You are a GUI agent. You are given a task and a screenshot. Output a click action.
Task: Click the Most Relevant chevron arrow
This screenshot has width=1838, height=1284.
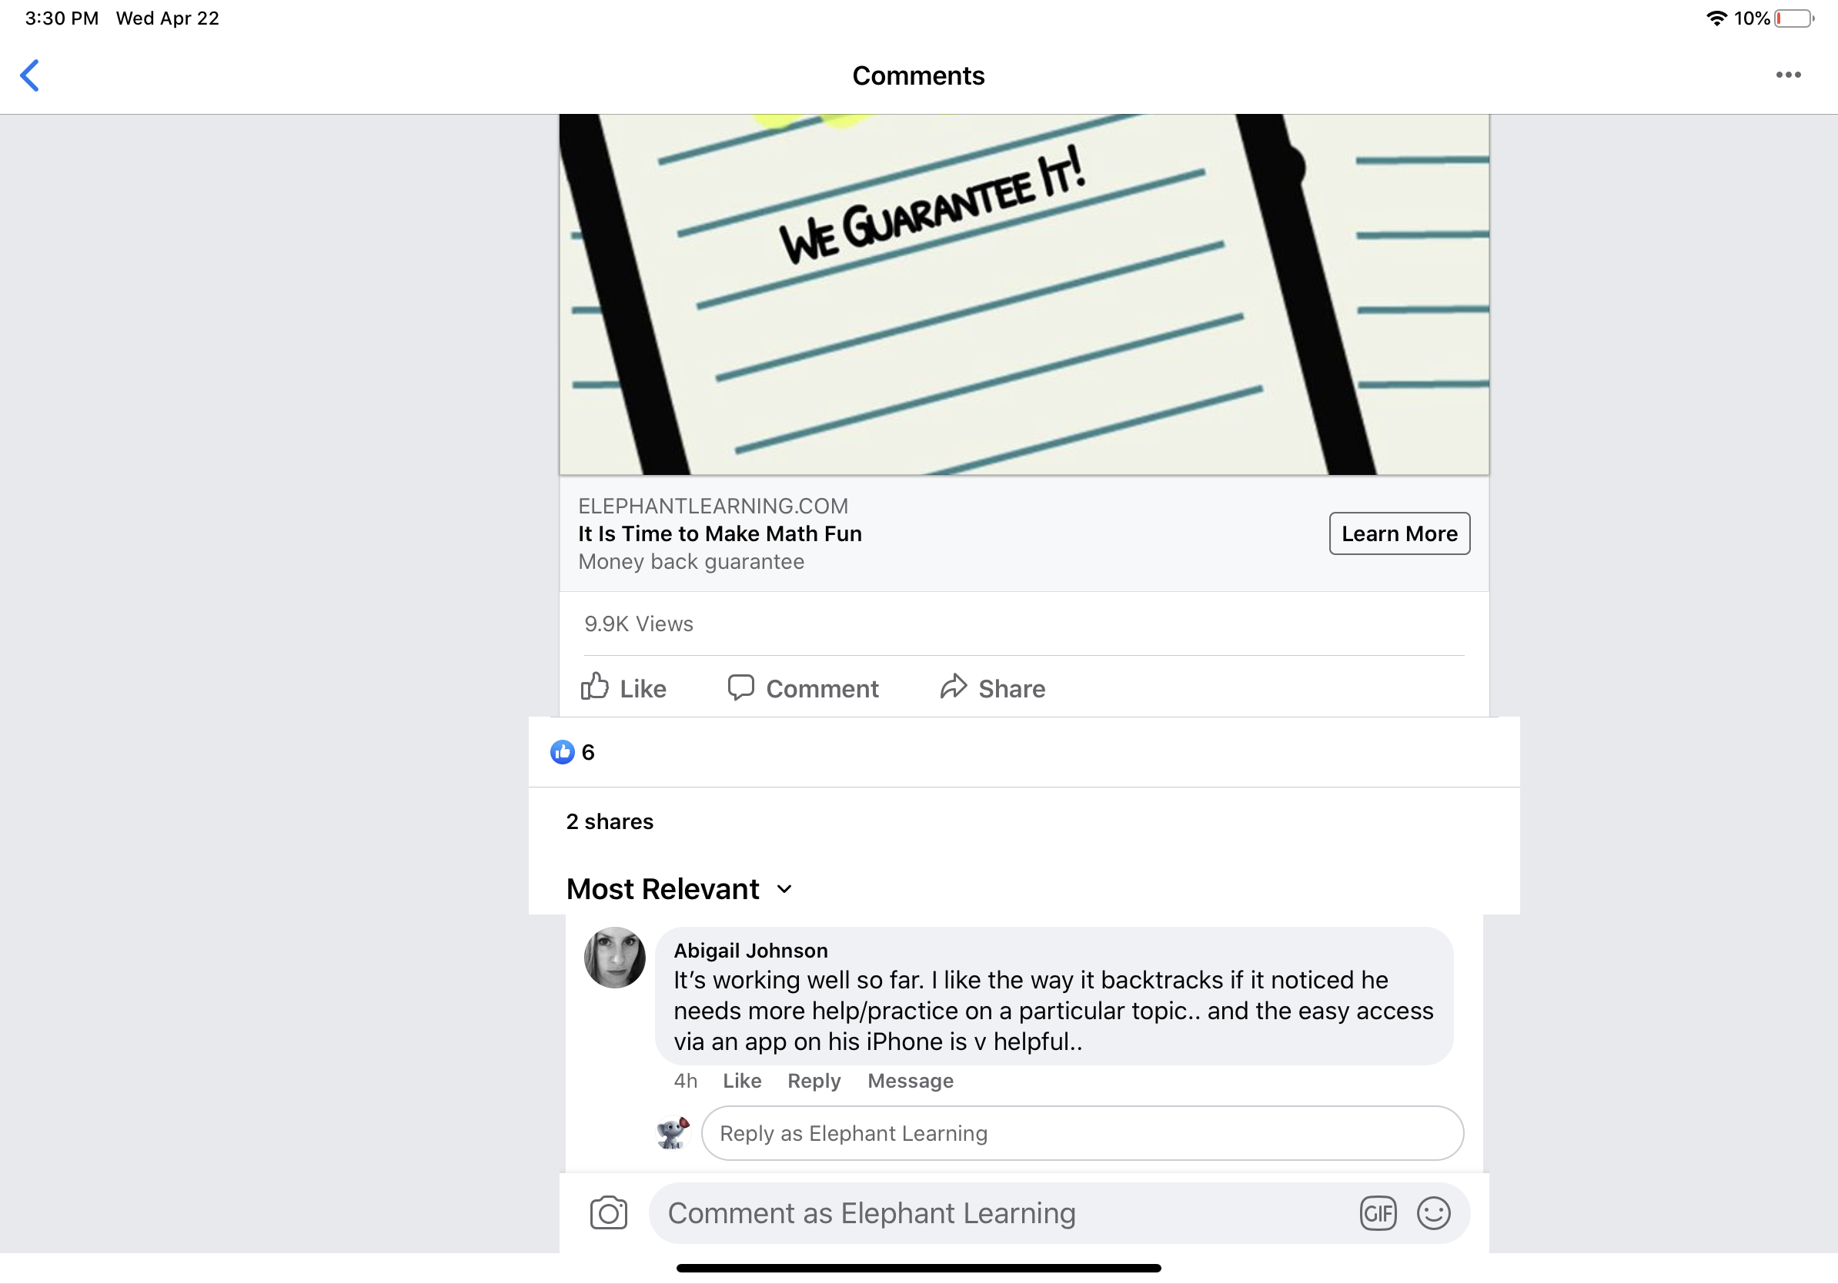(784, 889)
